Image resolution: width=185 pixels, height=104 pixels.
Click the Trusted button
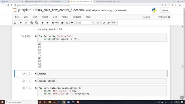147,17
